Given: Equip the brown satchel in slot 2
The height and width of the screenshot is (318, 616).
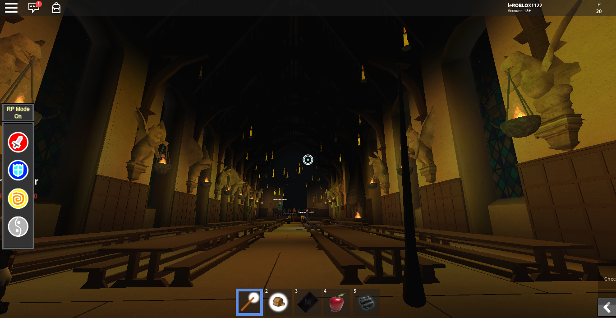Looking at the screenshot, I should pos(278,302).
